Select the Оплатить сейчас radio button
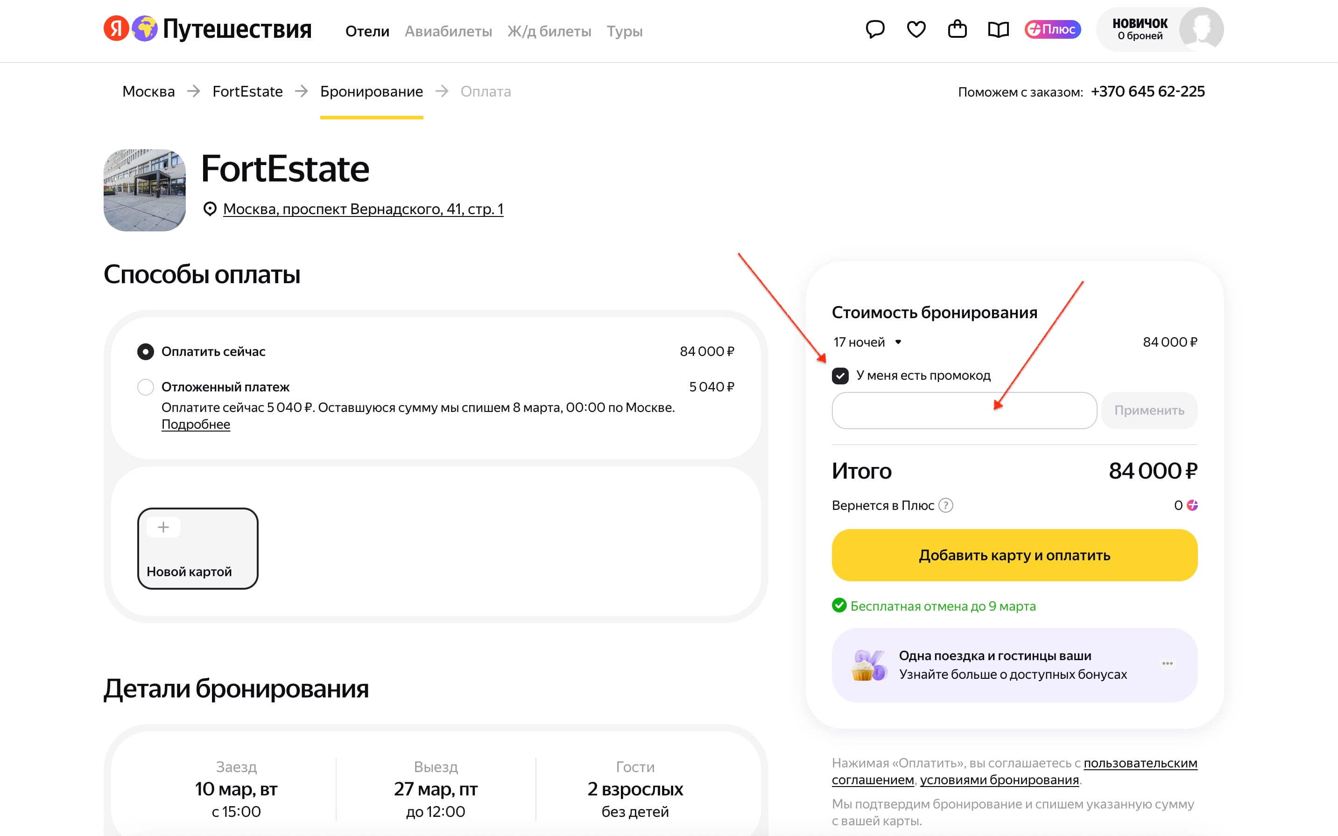Viewport: 1338px width, 836px height. point(146,352)
